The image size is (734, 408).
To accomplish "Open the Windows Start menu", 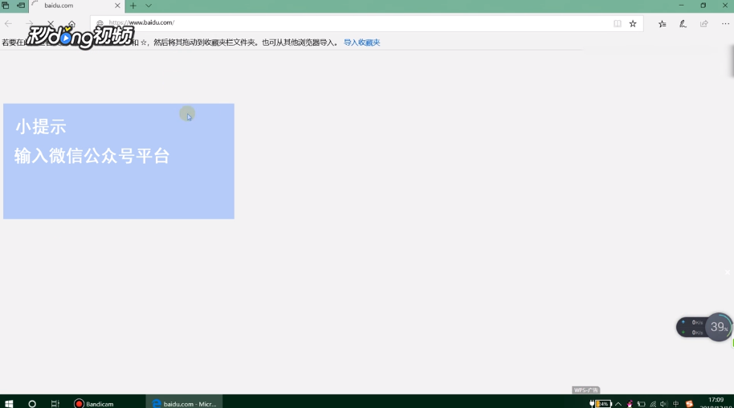I will [9, 403].
